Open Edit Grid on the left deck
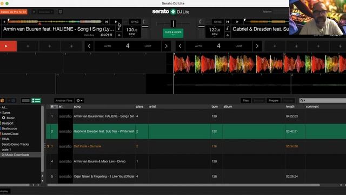The image size is (346, 195). pyautogui.click(x=89, y=35)
